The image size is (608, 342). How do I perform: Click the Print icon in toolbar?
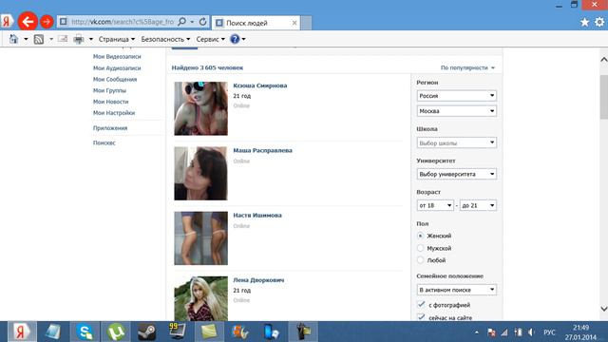coord(79,39)
